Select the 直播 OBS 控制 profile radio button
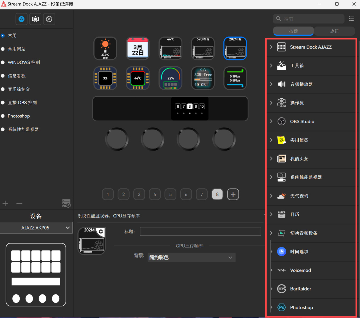The width and height of the screenshot is (360, 318). pyautogui.click(x=3, y=103)
